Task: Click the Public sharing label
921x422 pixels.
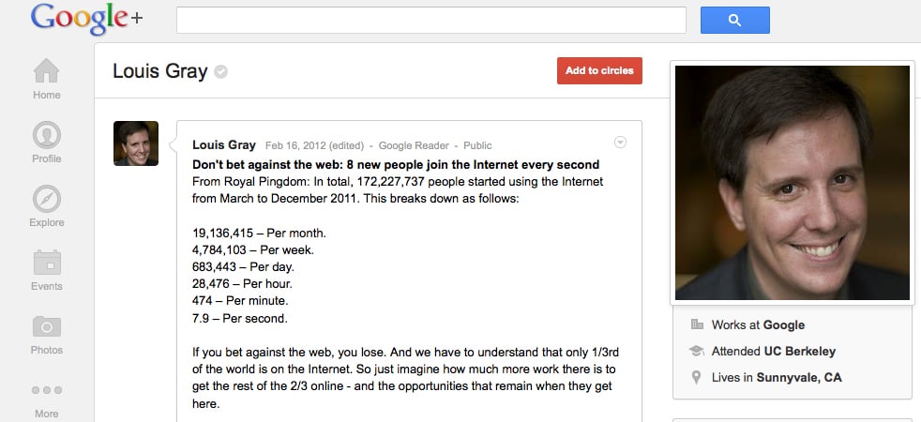Action: click(x=477, y=146)
